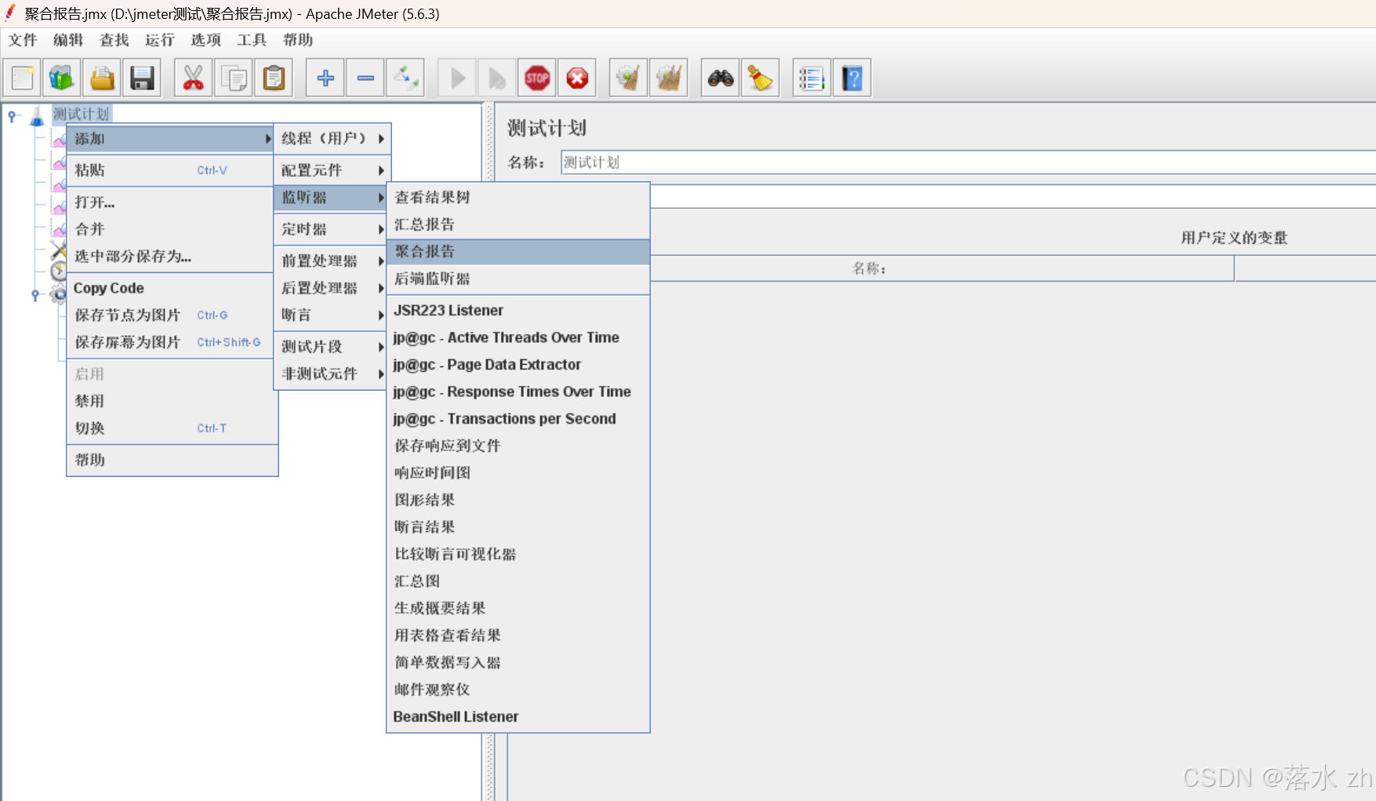Viewport: 1376px width, 801px height.
Task: Open Search with the binoculars icon
Action: pyautogui.click(x=721, y=78)
